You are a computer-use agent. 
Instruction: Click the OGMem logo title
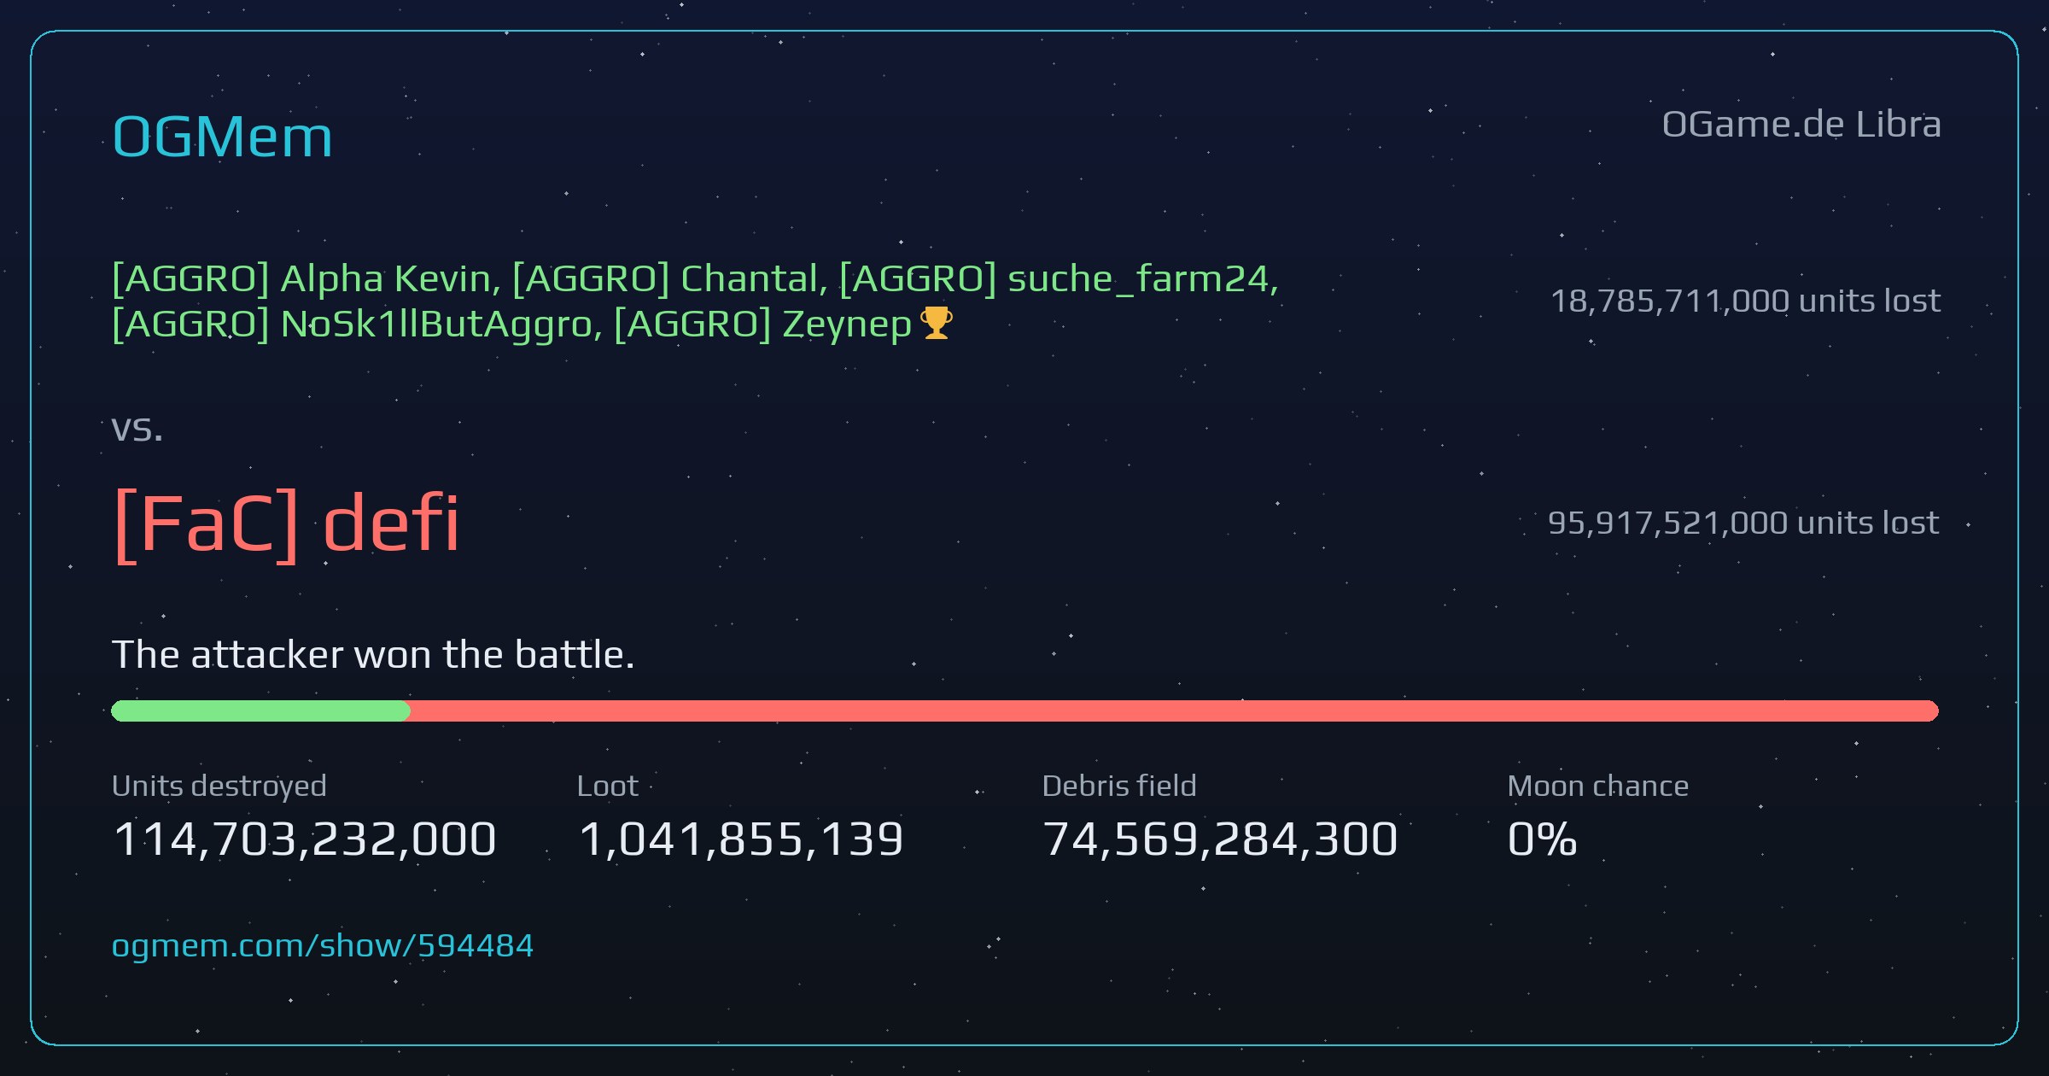click(222, 137)
